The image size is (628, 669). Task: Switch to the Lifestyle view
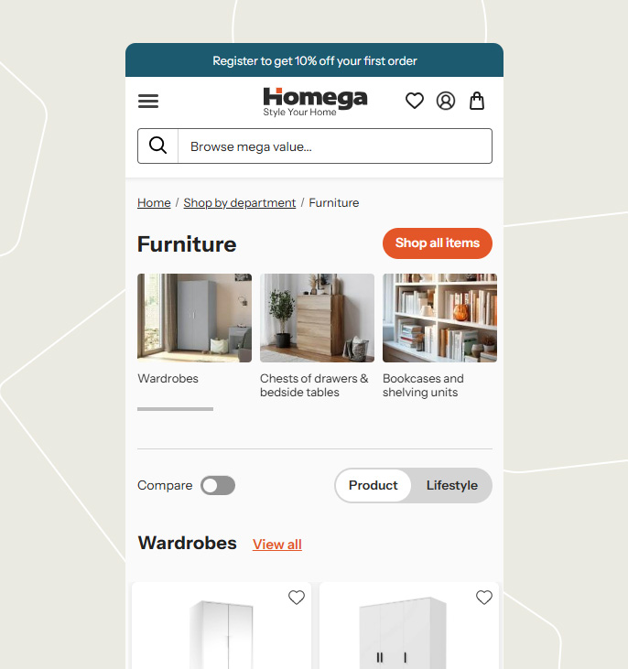(x=451, y=486)
